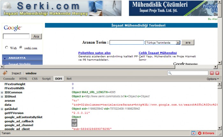223x137 pixels.
Task: Close Firebug panel with red X icon
Action: click(217, 73)
